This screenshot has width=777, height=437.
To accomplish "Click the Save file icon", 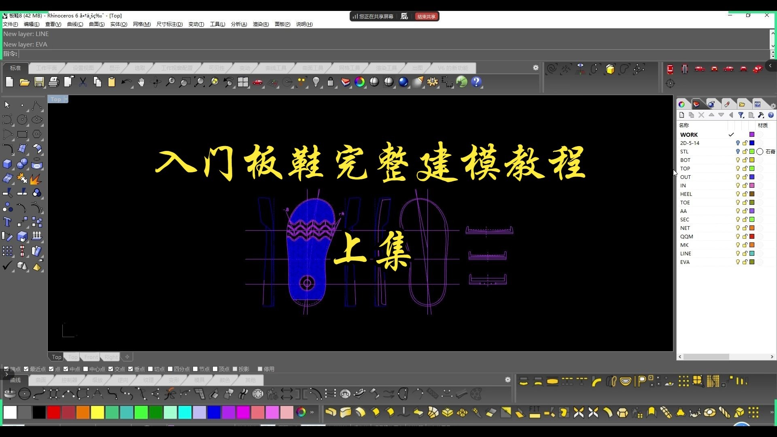I will pyautogui.click(x=39, y=82).
